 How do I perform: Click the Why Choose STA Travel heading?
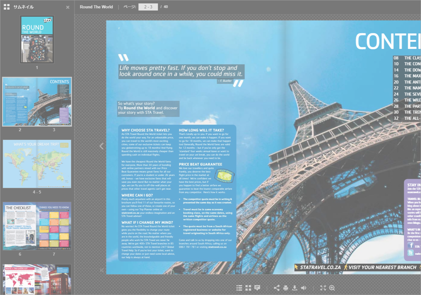[145, 130]
